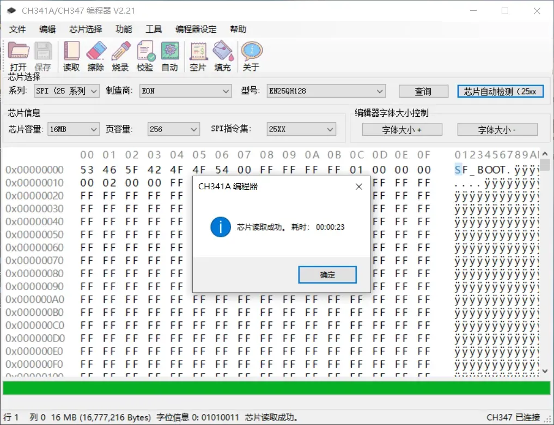Read the chip using 读取 icon
Image resolution: width=554 pixels, height=425 pixels.
point(71,56)
